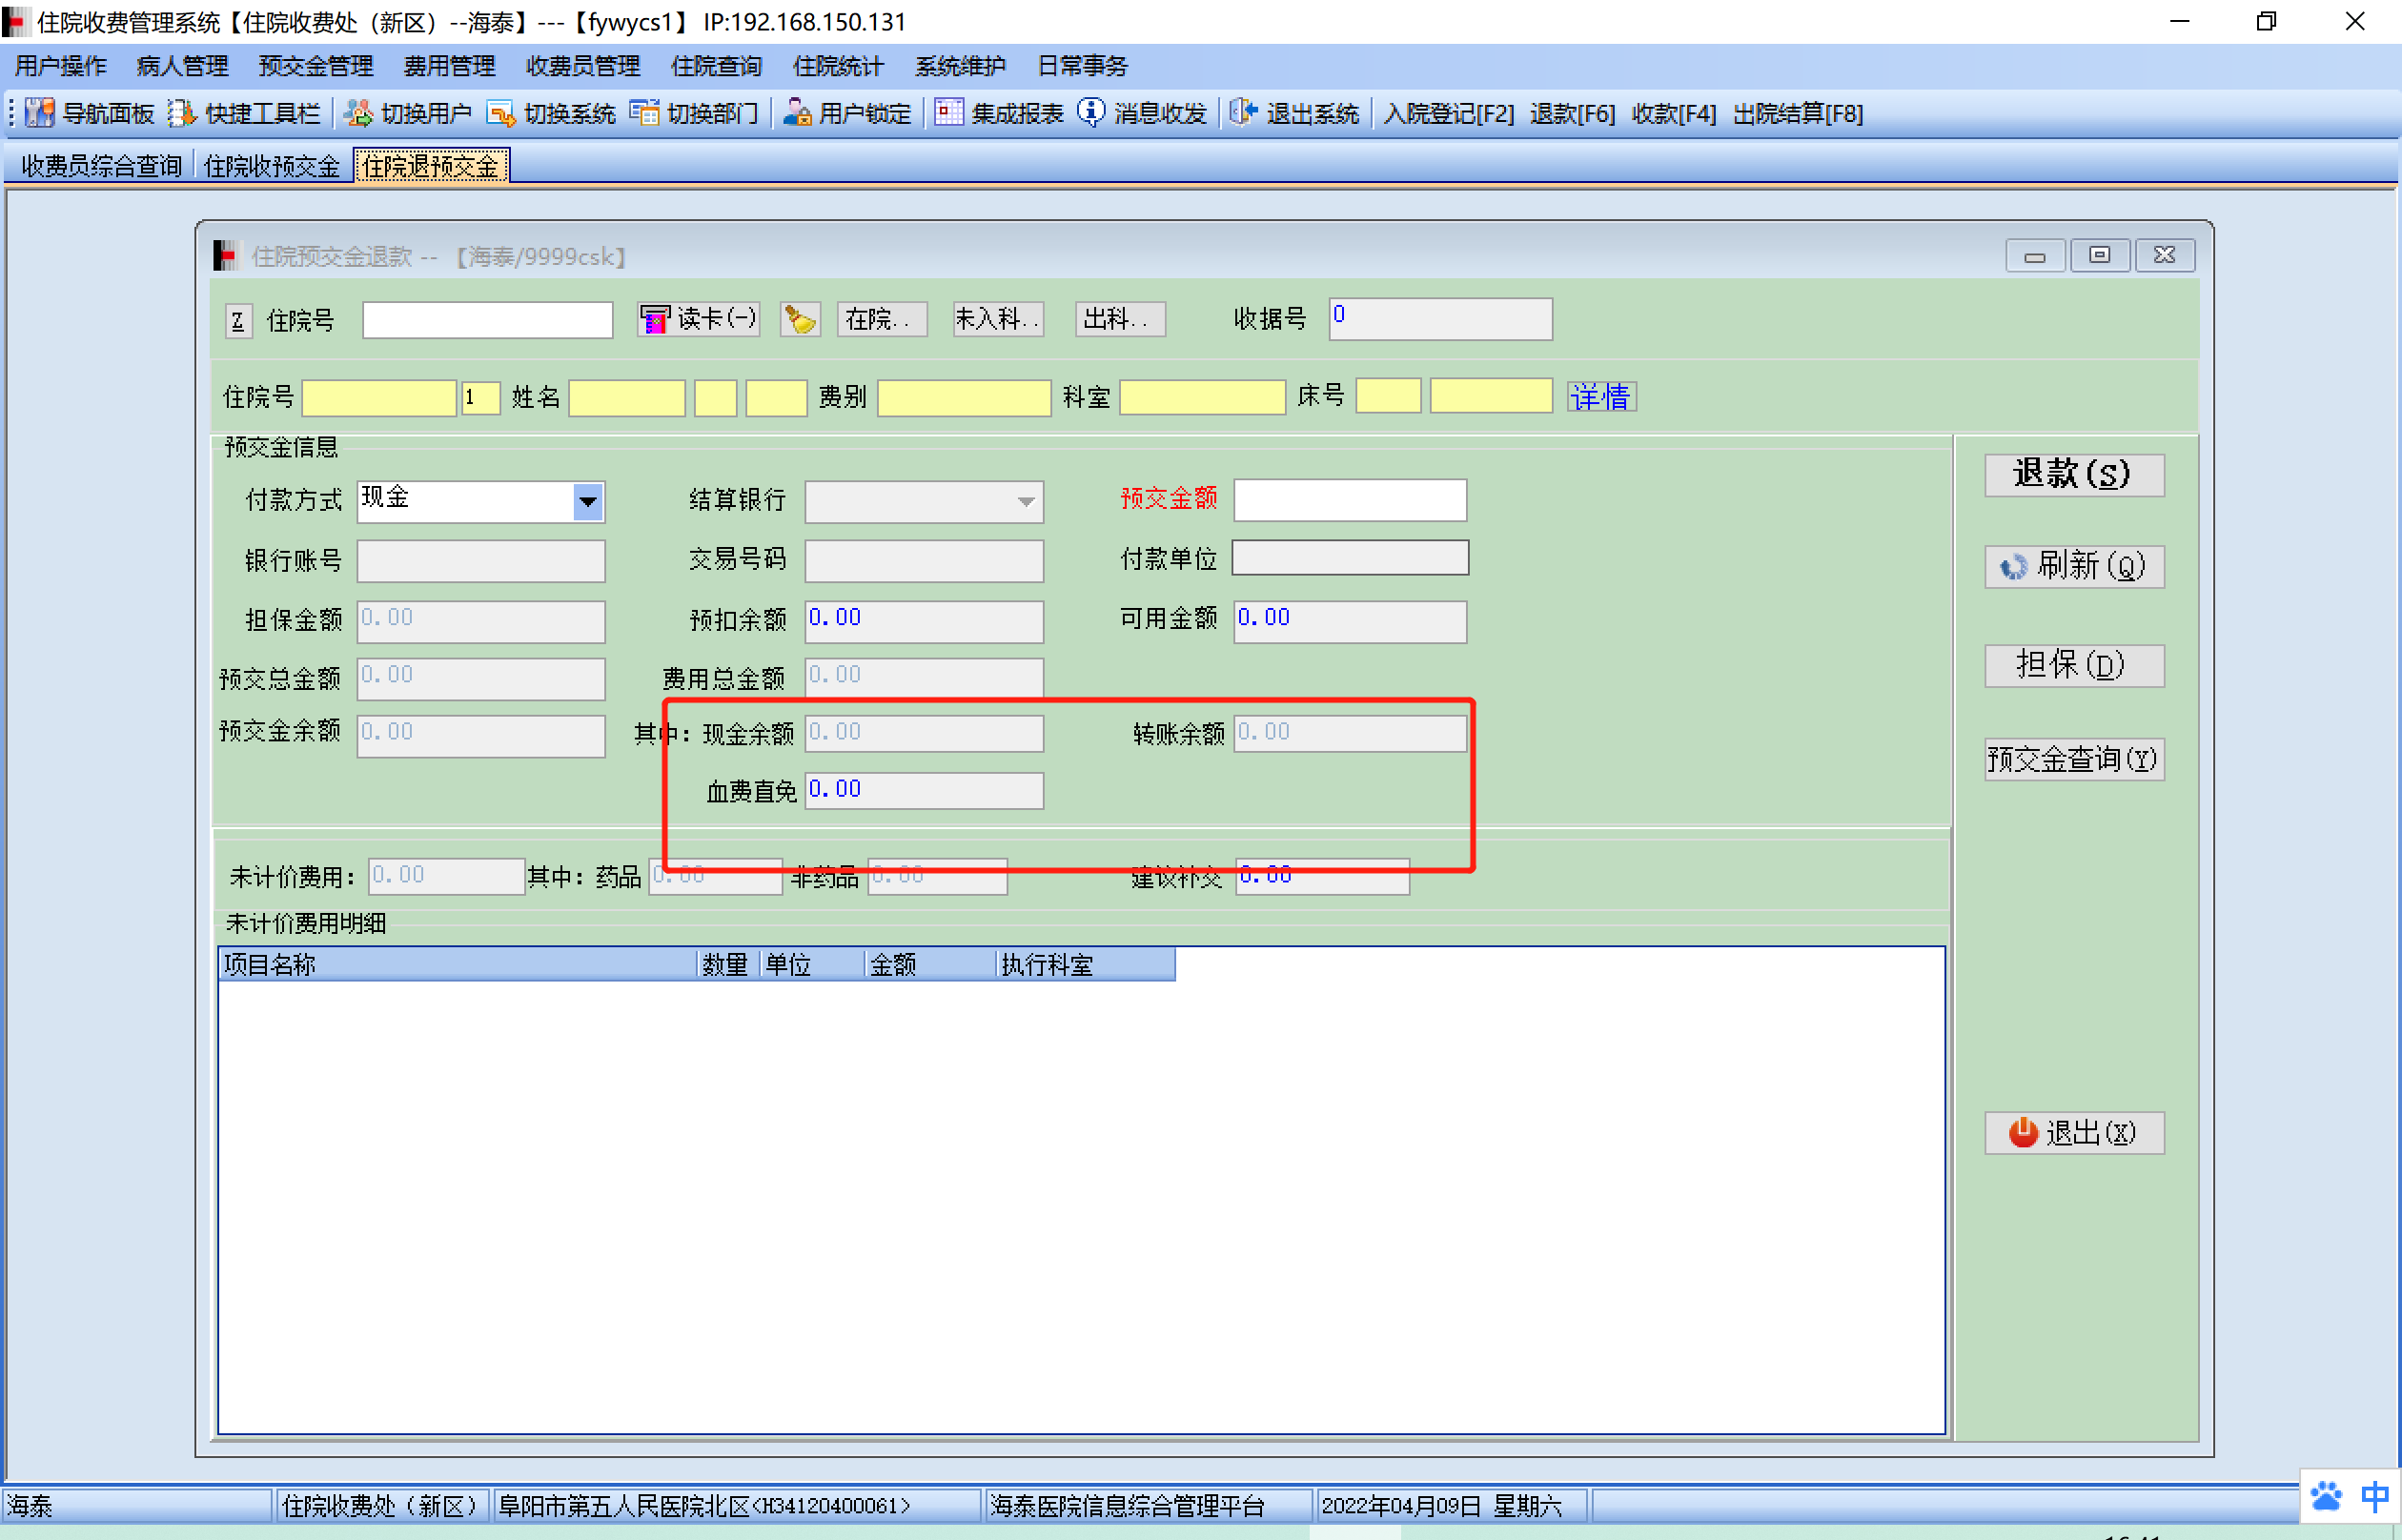
Task: Click the broom clear icon beside 读卡
Action: 799,319
